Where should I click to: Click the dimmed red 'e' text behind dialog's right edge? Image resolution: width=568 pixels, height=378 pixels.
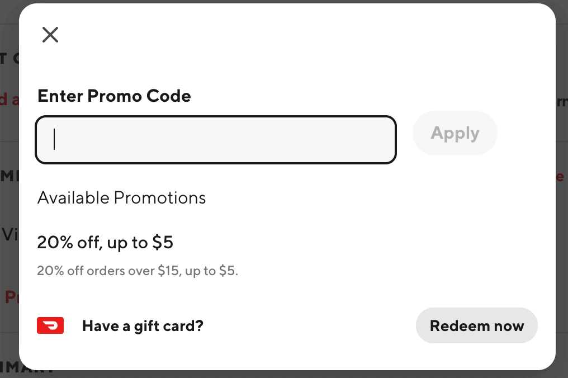pyautogui.click(x=560, y=177)
